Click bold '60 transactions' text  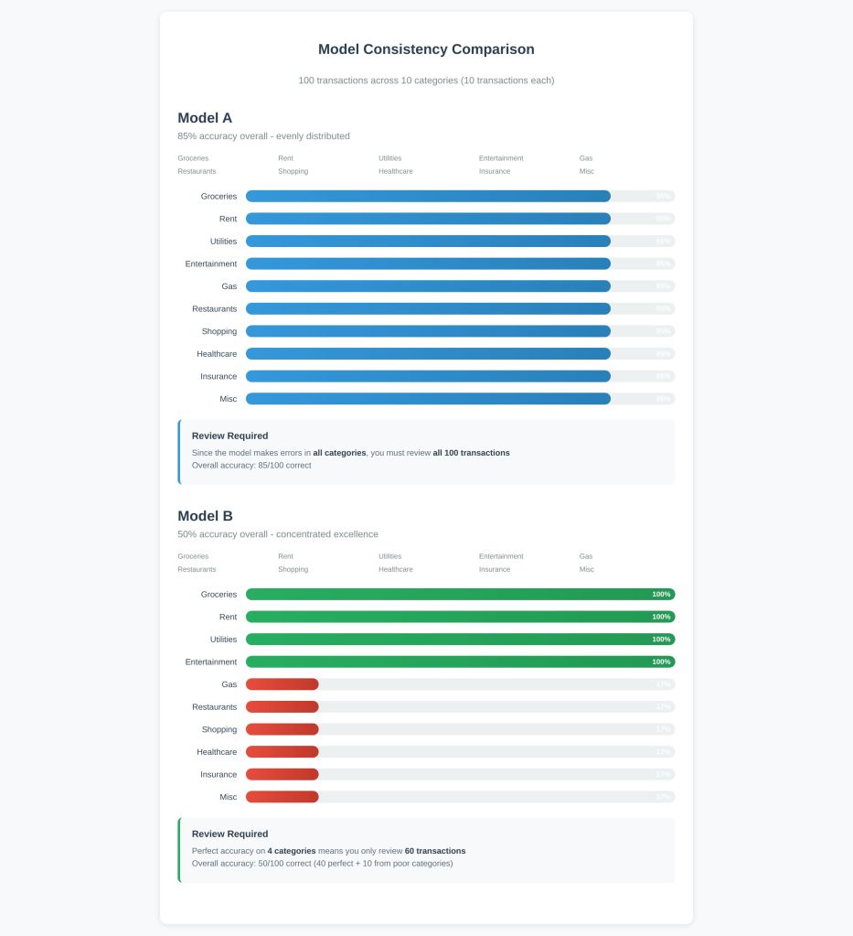(x=434, y=851)
